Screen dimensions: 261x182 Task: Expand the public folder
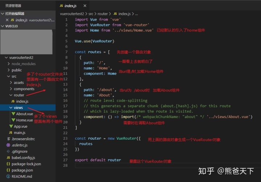point(9,70)
